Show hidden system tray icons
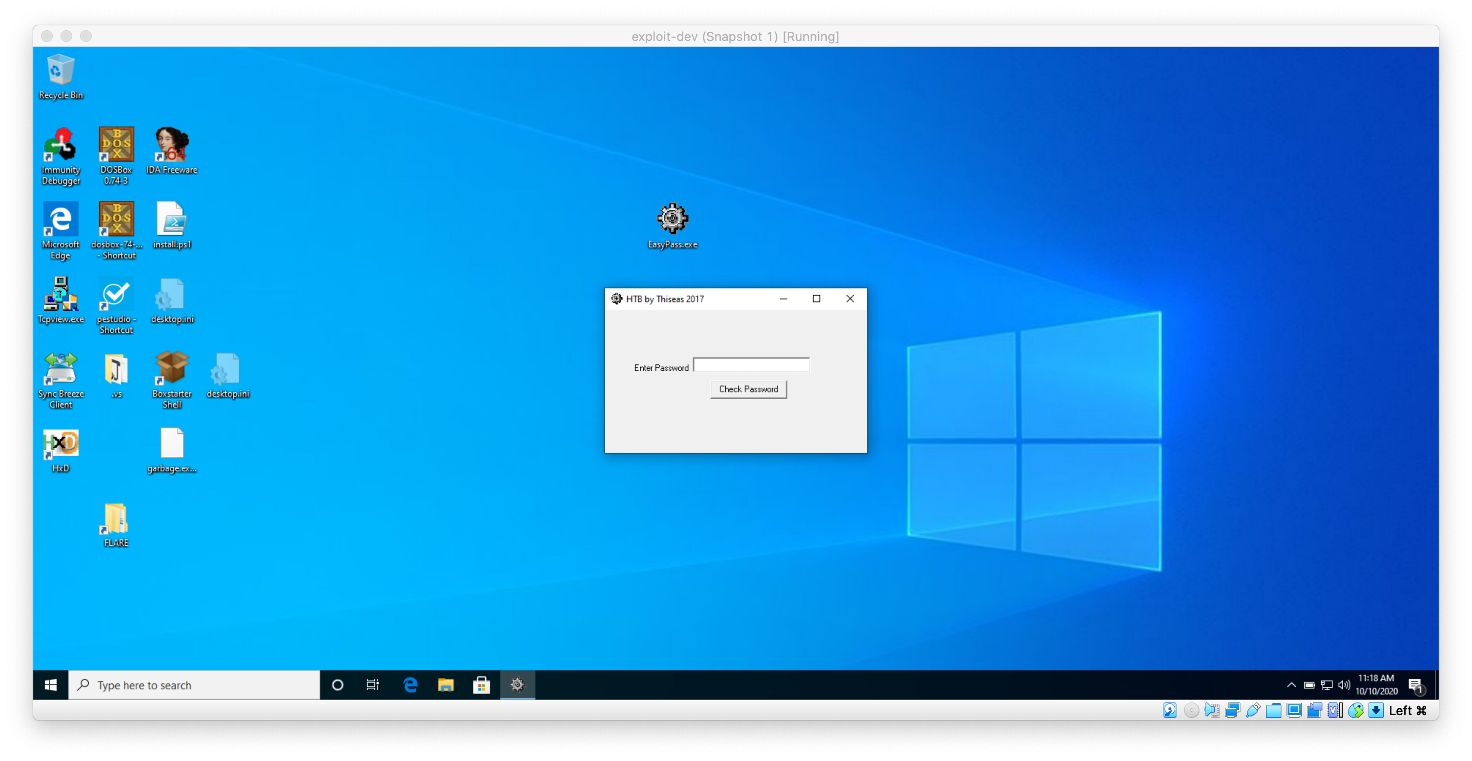1472x761 pixels. click(x=1291, y=684)
